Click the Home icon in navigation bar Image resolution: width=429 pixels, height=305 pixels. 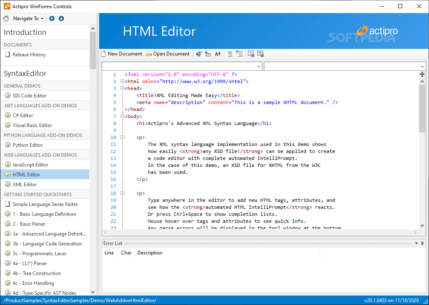(6, 18)
